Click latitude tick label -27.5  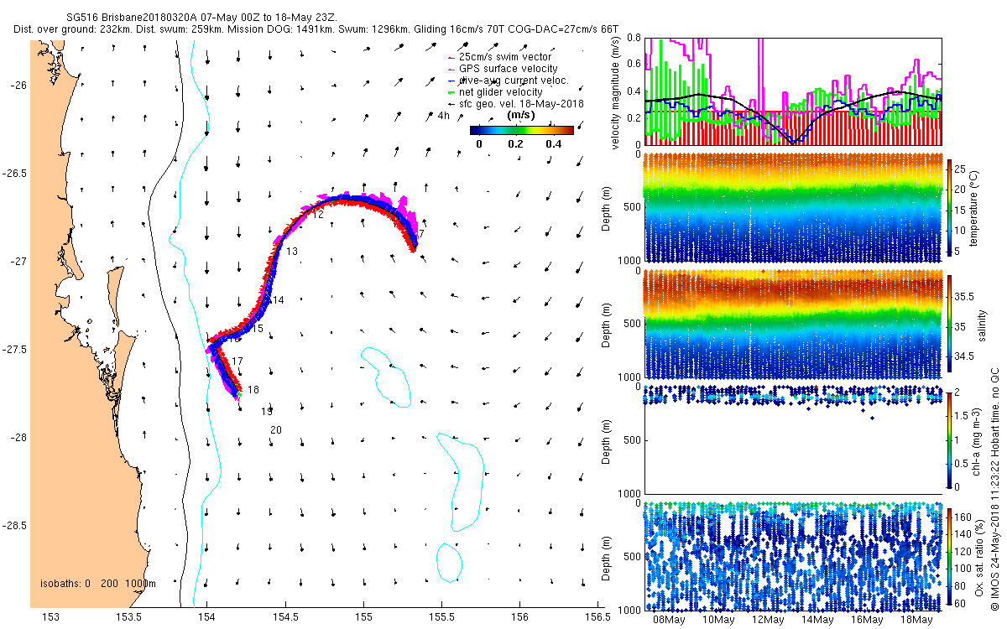click(x=14, y=350)
